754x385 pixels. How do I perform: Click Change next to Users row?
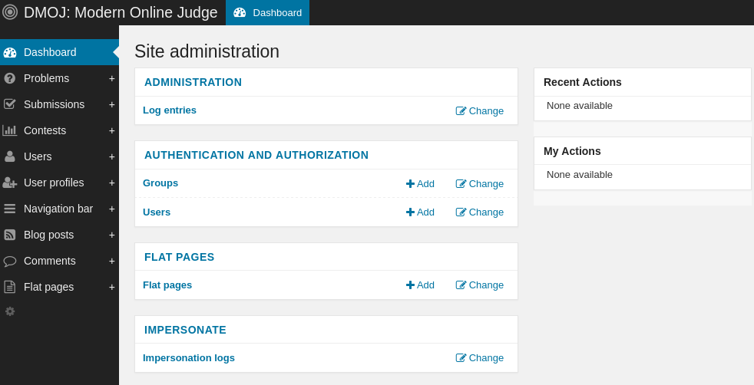[x=480, y=212]
